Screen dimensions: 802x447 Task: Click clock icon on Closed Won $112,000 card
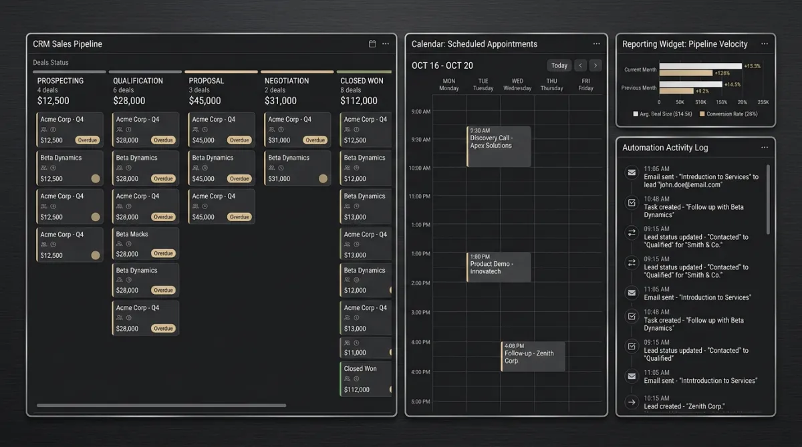(x=357, y=379)
